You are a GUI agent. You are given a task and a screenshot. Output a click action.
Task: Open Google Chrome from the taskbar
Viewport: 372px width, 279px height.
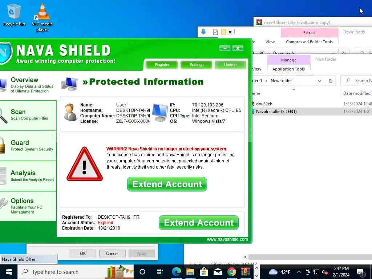231,272
